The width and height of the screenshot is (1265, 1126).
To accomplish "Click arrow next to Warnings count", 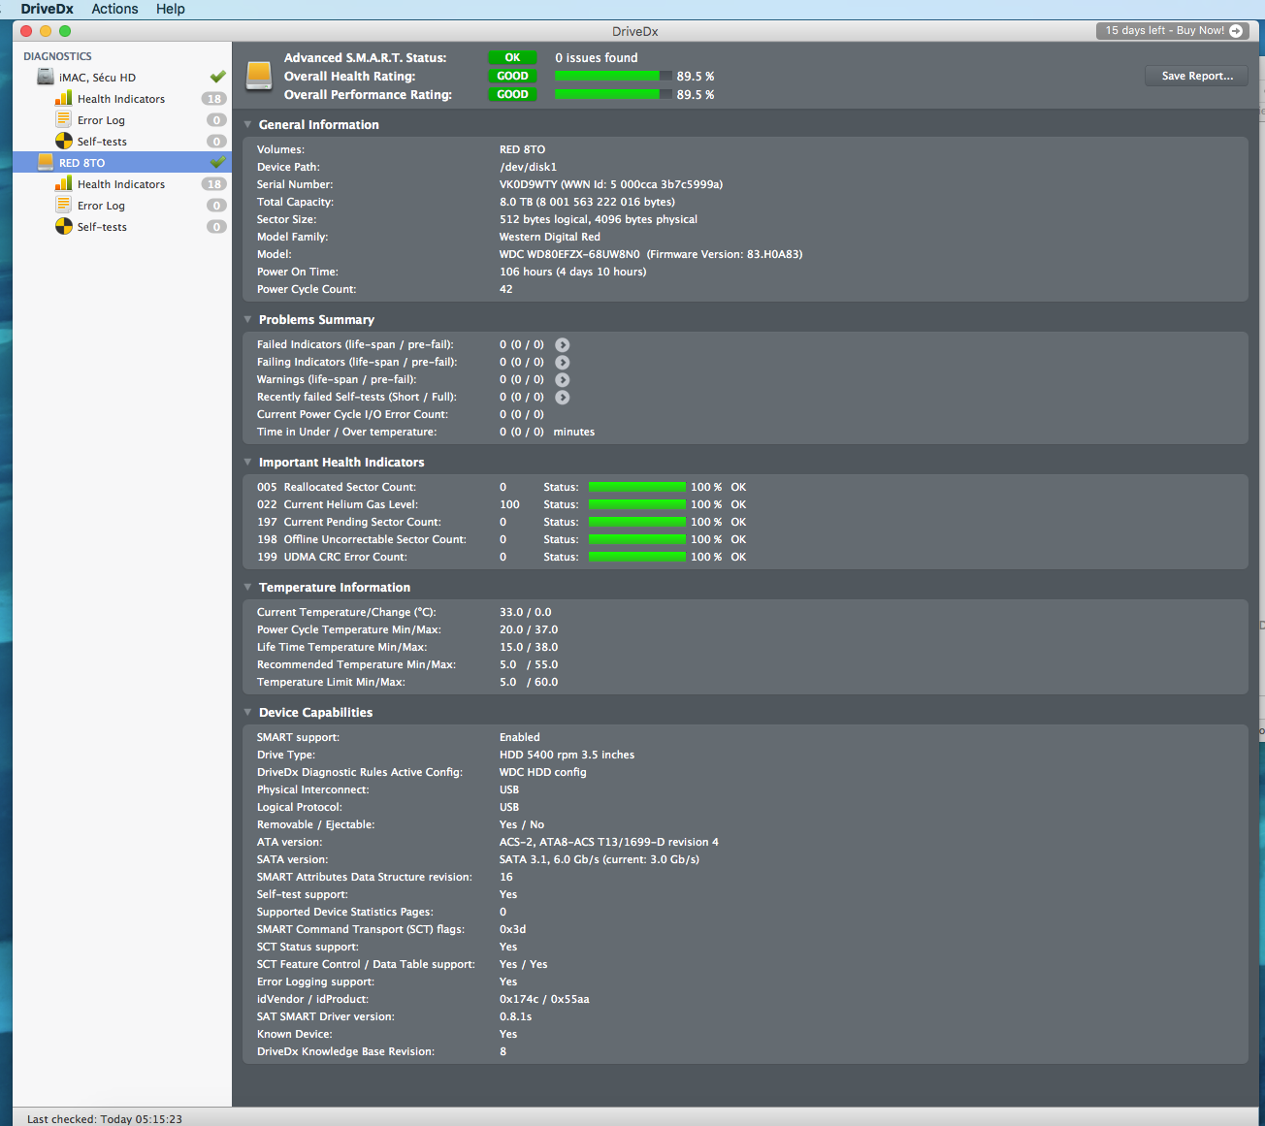I will point(563,380).
